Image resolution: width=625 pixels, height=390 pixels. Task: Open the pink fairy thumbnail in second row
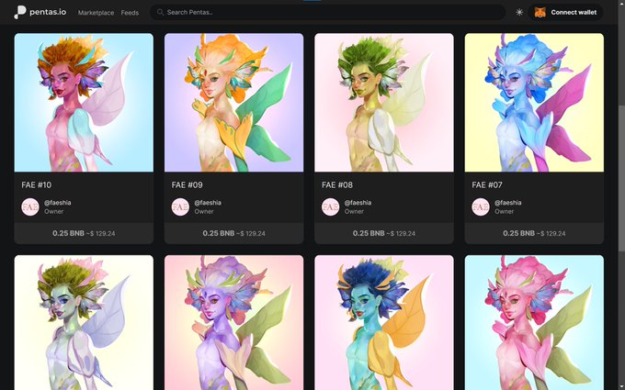(x=534, y=322)
